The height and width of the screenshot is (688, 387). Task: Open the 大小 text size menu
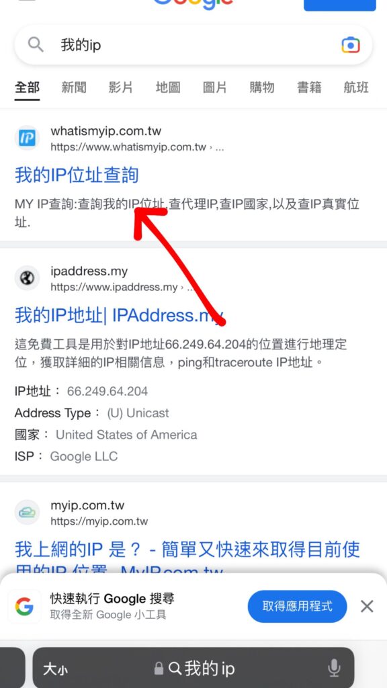[x=55, y=670]
